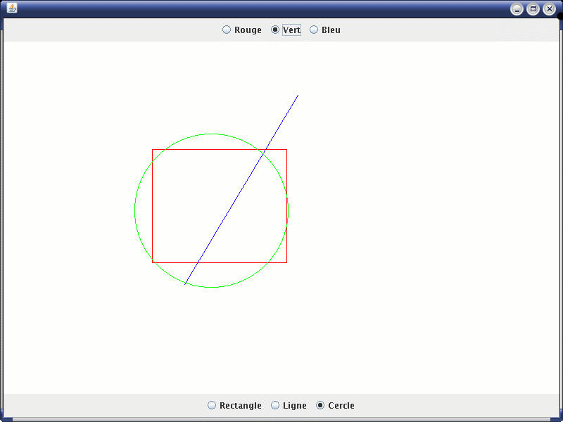This screenshot has width=563, height=422.
Task: Click the green circle's bottommost point
Action: point(211,287)
